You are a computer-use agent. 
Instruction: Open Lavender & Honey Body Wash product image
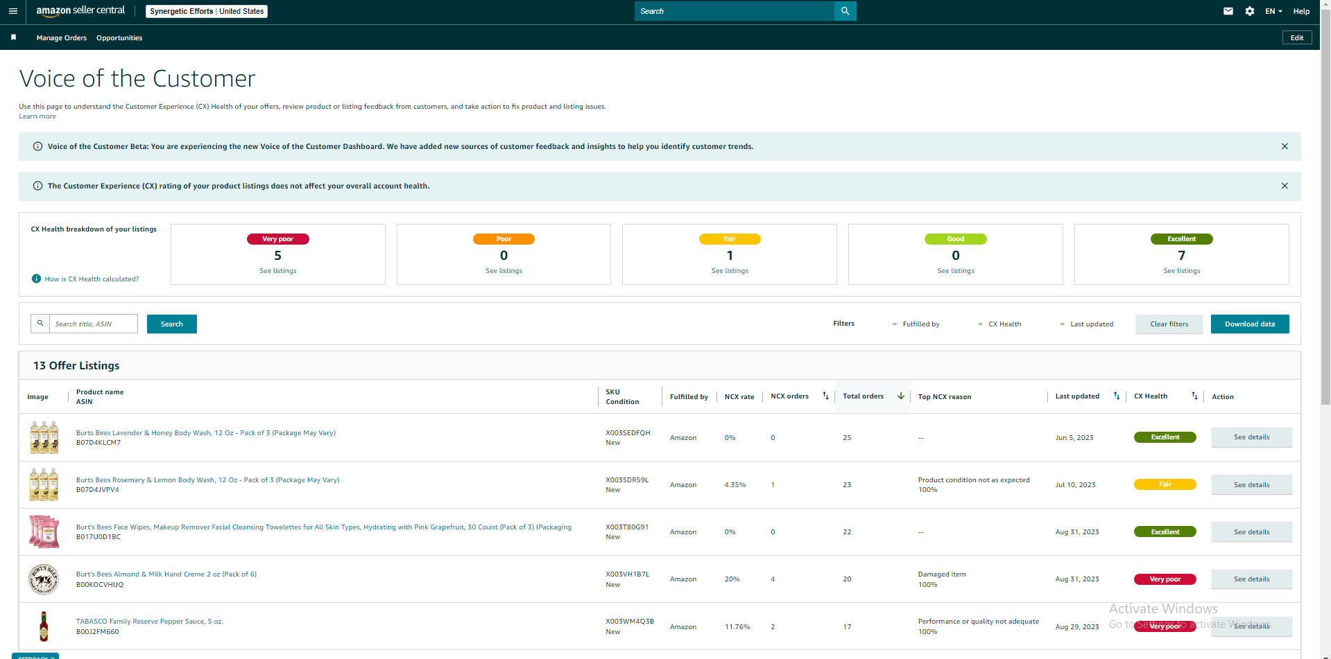click(44, 437)
